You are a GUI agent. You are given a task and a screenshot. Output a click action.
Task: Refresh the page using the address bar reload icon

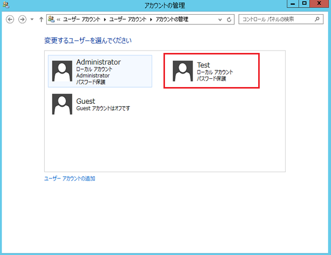230,19
